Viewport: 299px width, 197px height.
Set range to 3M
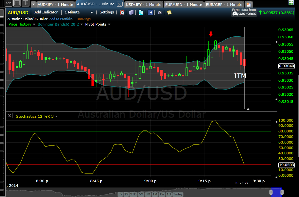point(148,194)
